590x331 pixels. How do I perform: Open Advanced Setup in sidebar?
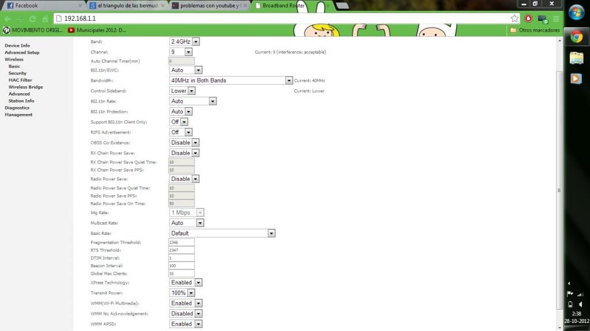[22, 52]
